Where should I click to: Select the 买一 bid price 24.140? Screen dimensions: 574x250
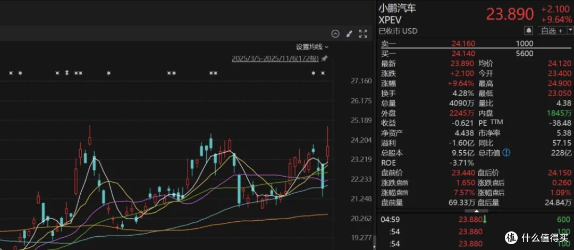(x=464, y=54)
